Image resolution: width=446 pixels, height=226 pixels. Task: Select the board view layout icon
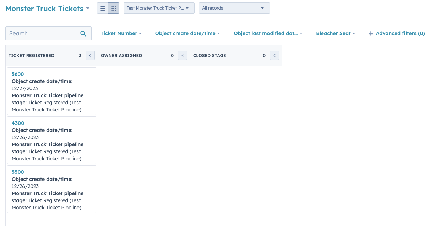(114, 8)
